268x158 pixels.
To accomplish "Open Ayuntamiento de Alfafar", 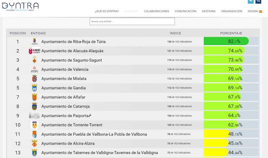I will point(63,97).
